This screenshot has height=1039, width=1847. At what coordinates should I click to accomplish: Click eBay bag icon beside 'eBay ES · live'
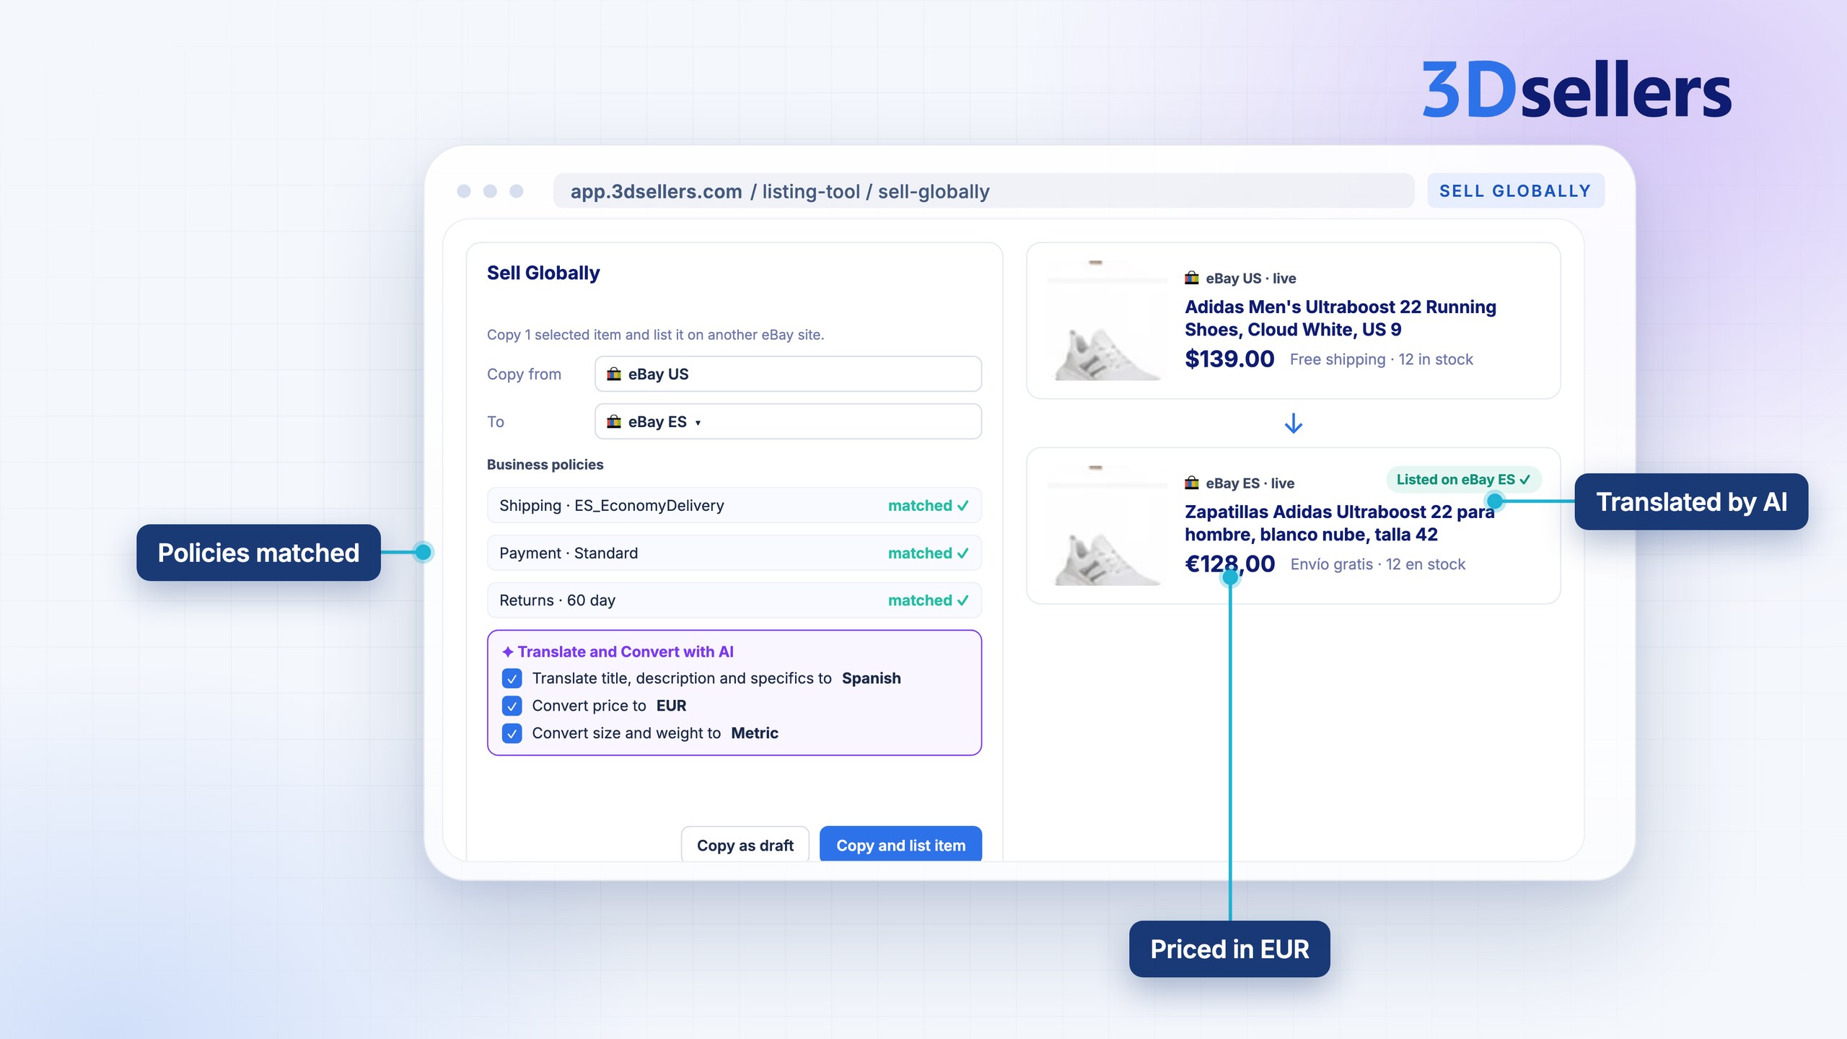1192,483
